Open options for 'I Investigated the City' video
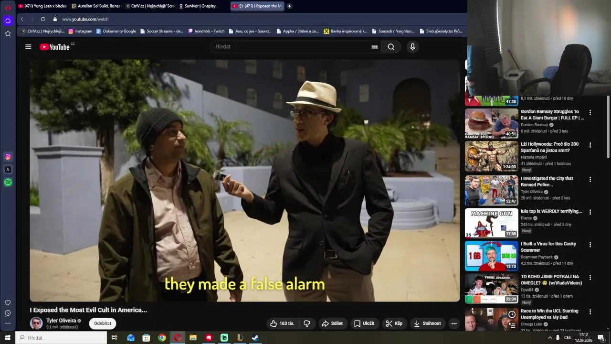The height and width of the screenshot is (344, 611). point(590,180)
